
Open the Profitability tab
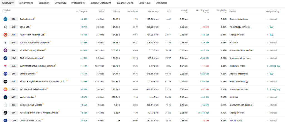click(78, 3)
